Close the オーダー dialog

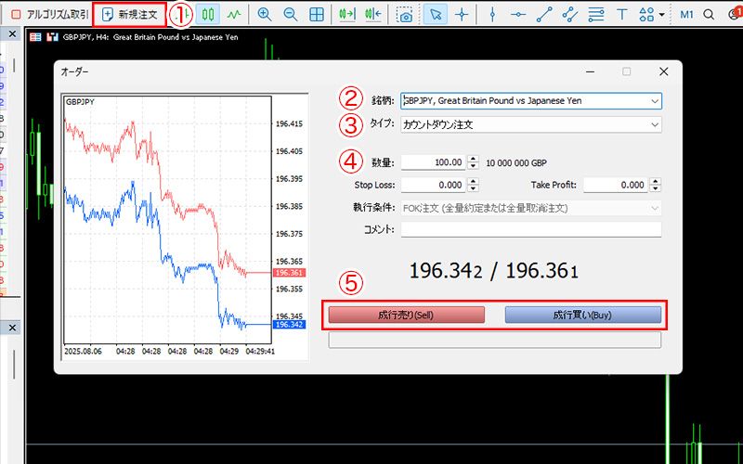(664, 72)
